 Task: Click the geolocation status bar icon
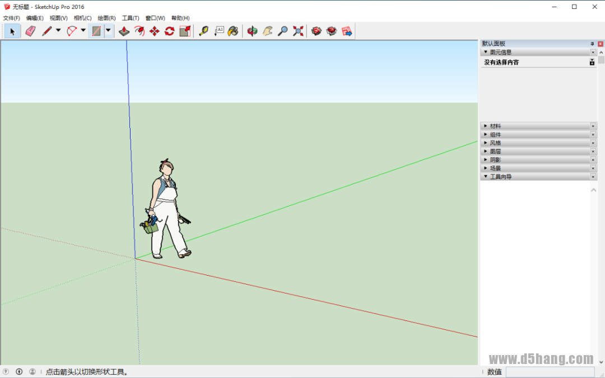(6, 371)
